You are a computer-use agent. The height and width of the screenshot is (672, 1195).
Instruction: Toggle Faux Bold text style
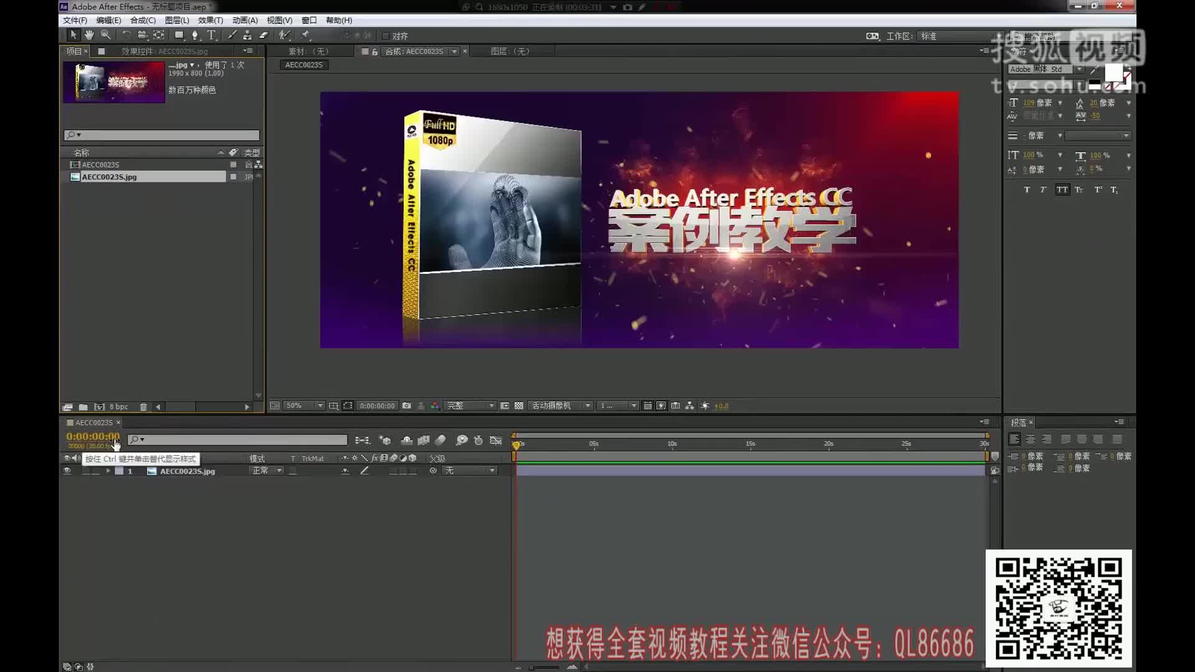[x=1027, y=190]
